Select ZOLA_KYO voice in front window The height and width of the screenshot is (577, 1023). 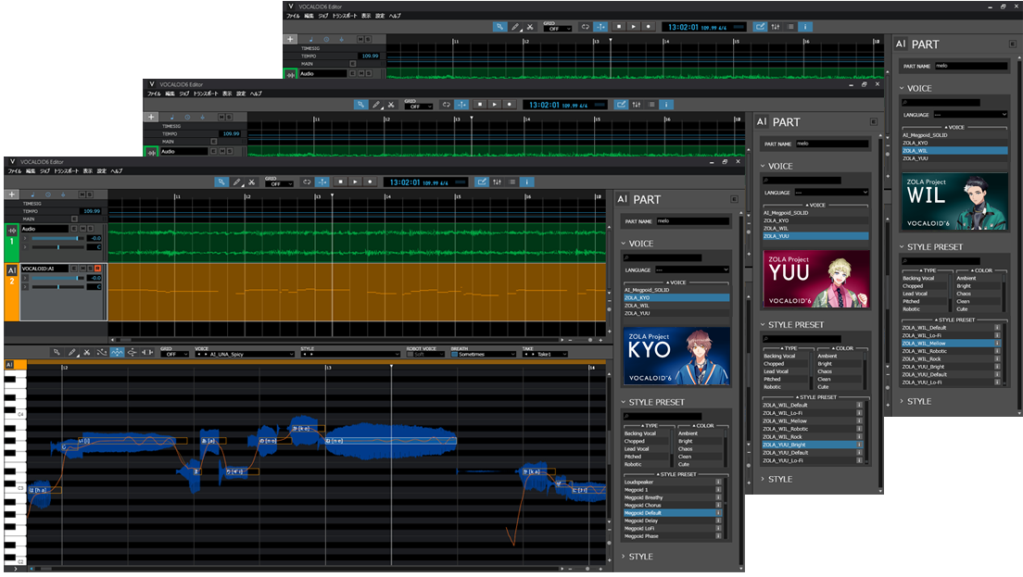676,298
